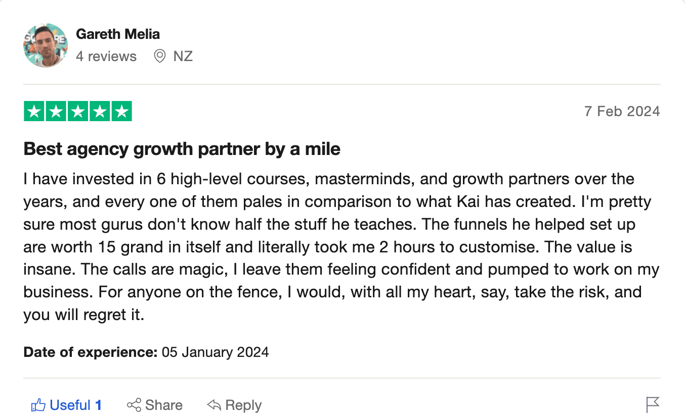685x419 pixels.
Task: Click the review date "7 Feb 2024"
Action: coord(622,111)
